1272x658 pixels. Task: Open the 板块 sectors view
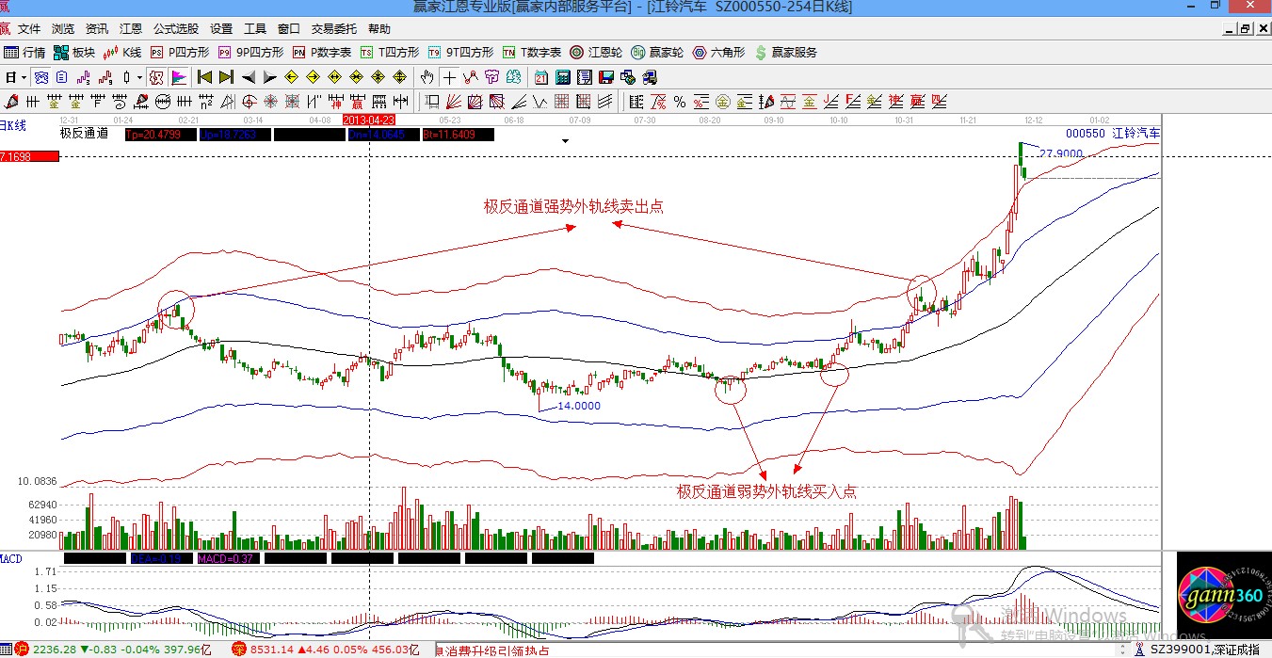[x=74, y=53]
